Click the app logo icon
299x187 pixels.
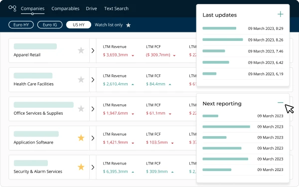pyautogui.click(x=12, y=8)
